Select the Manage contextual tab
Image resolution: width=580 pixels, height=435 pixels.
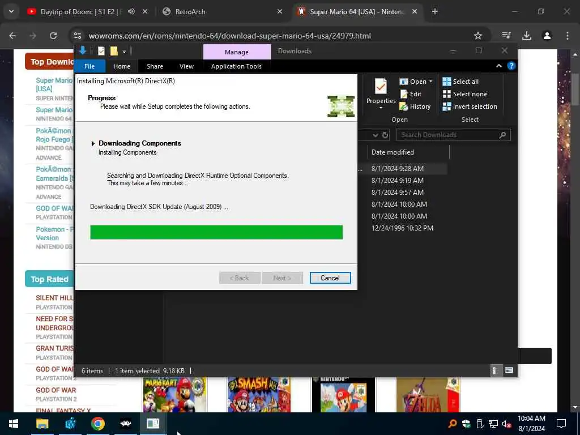[x=237, y=52]
